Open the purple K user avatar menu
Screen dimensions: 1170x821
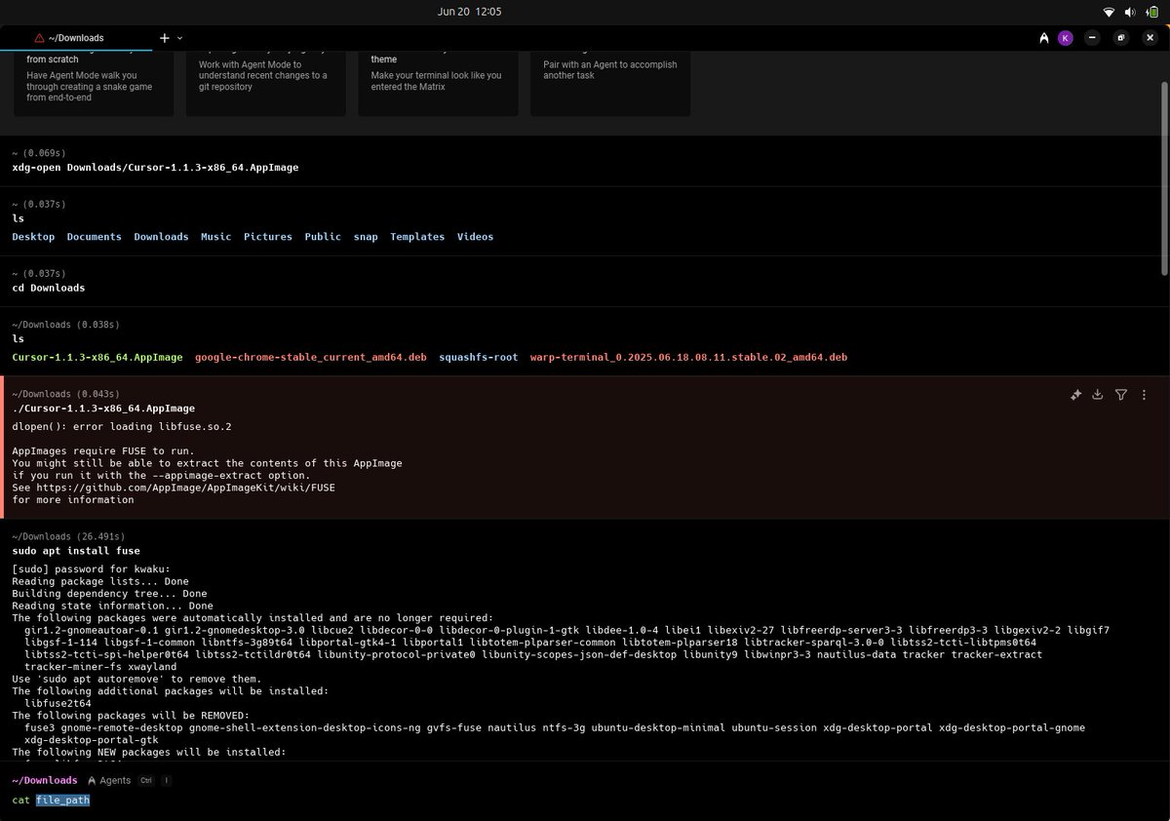tap(1066, 38)
